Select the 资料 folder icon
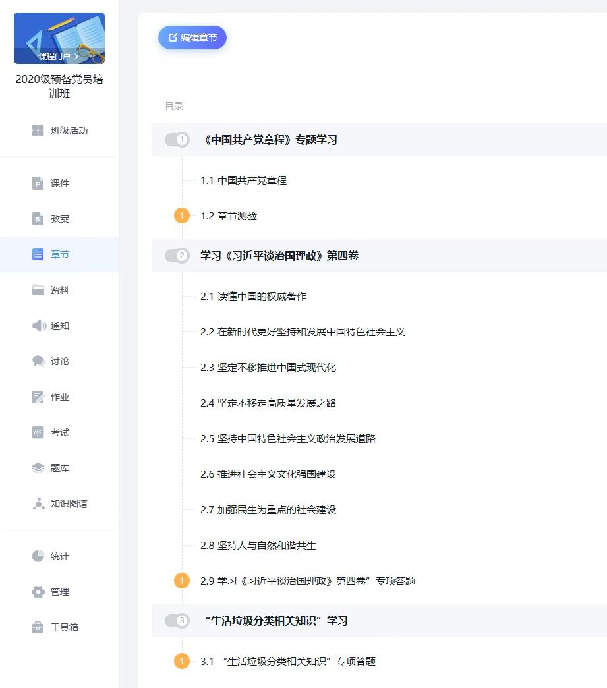This screenshot has width=607, height=688. [x=38, y=290]
